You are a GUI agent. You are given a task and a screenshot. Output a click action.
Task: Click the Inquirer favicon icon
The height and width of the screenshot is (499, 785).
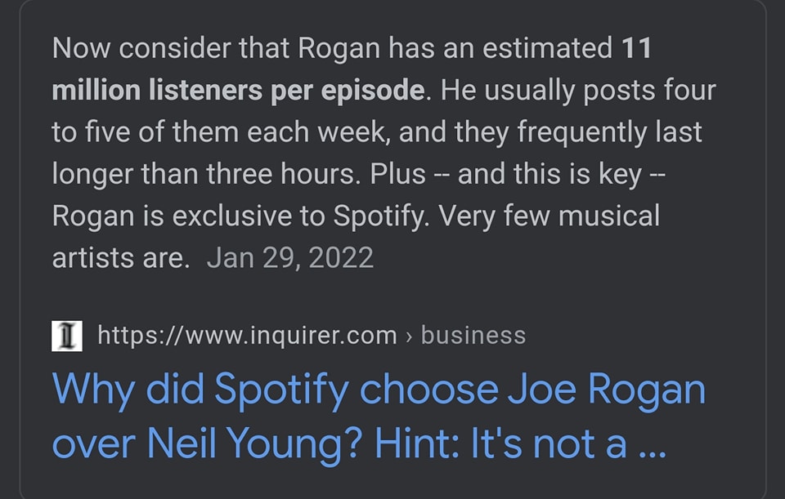(x=66, y=336)
